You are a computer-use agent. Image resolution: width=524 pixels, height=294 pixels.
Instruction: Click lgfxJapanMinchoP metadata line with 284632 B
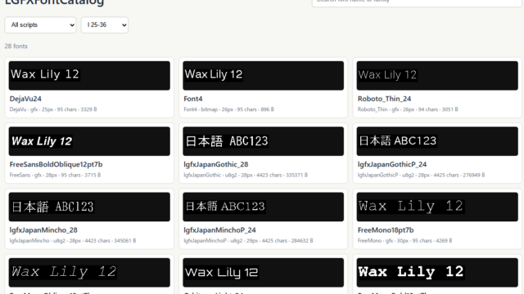click(x=248, y=241)
